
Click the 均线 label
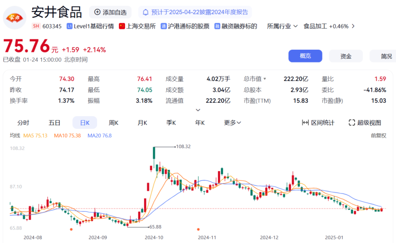(x=15, y=136)
